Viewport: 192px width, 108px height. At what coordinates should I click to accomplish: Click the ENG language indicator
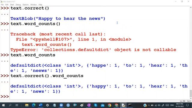[172, 105]
